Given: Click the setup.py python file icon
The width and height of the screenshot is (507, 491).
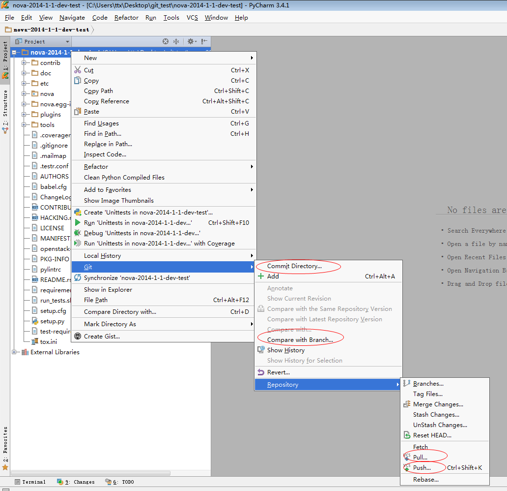Looking at the screenshot, I should pyautogui.click(x=35, y=321).
